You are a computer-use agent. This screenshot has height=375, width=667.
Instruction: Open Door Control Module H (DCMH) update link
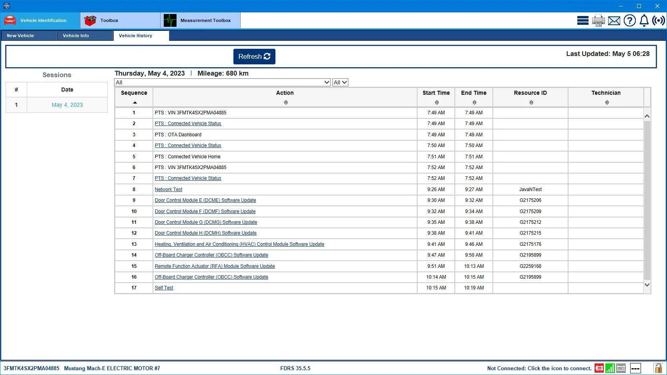[206, 233]
